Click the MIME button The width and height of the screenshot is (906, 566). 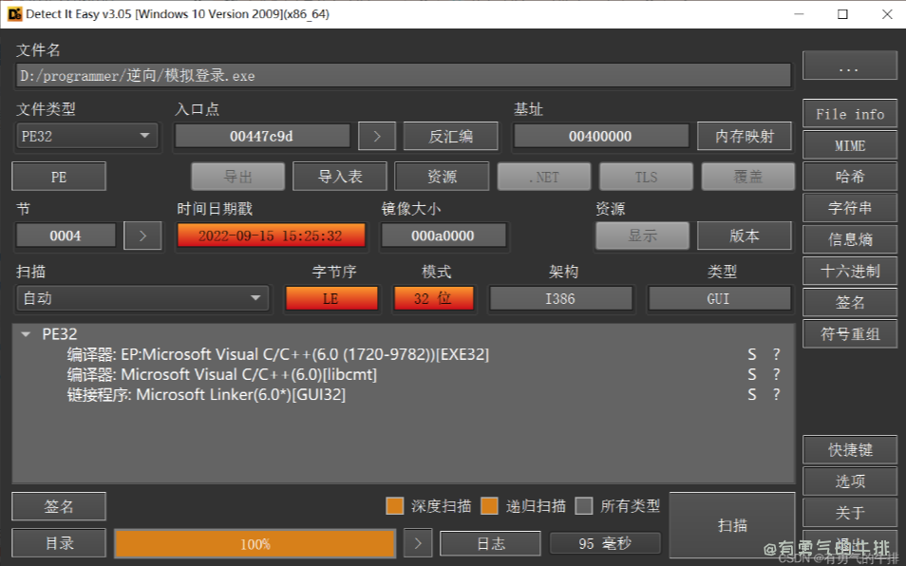850,145
